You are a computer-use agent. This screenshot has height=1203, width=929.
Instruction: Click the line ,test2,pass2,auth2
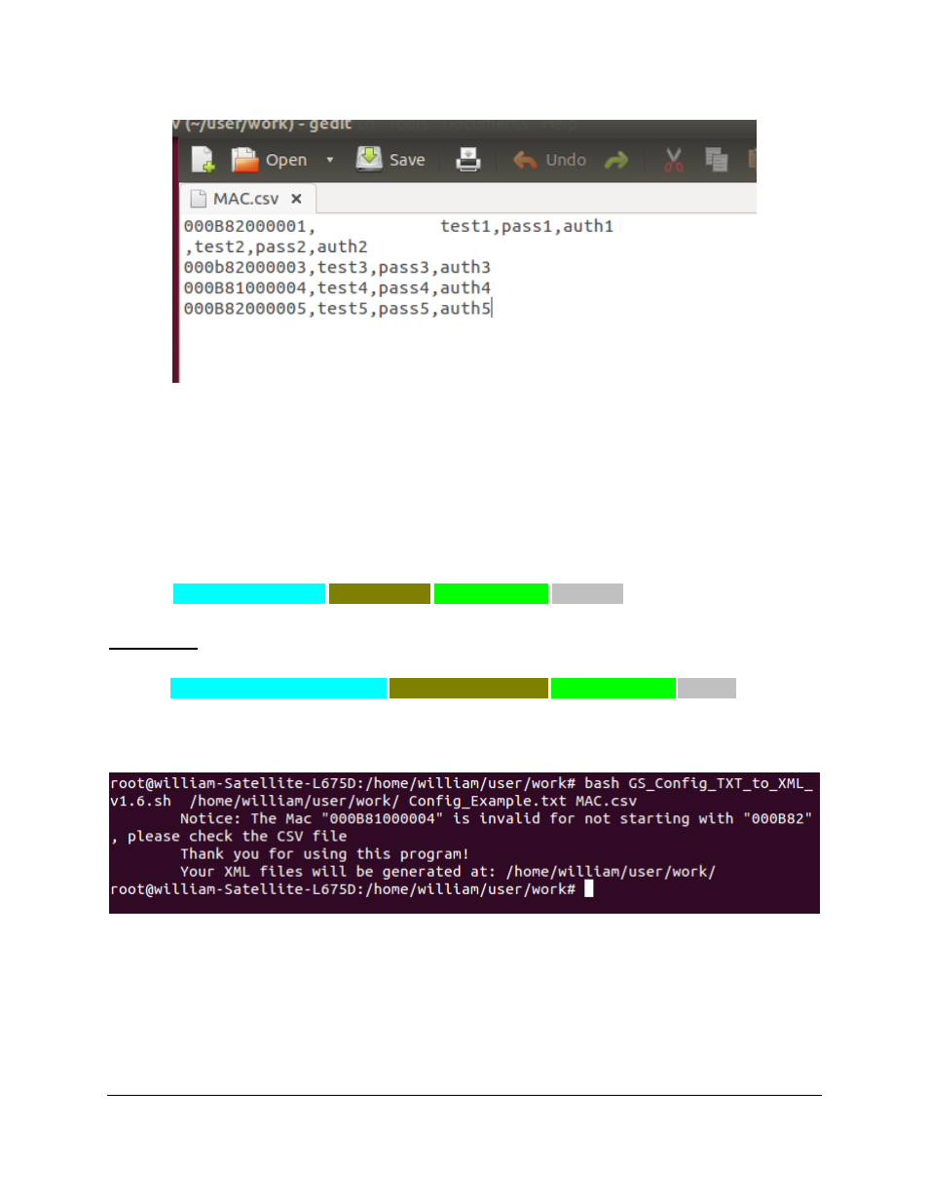tap(276, 246)
